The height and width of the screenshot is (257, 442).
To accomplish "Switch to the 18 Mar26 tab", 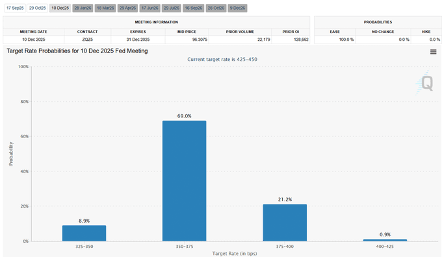I will [x=105, y=8].
